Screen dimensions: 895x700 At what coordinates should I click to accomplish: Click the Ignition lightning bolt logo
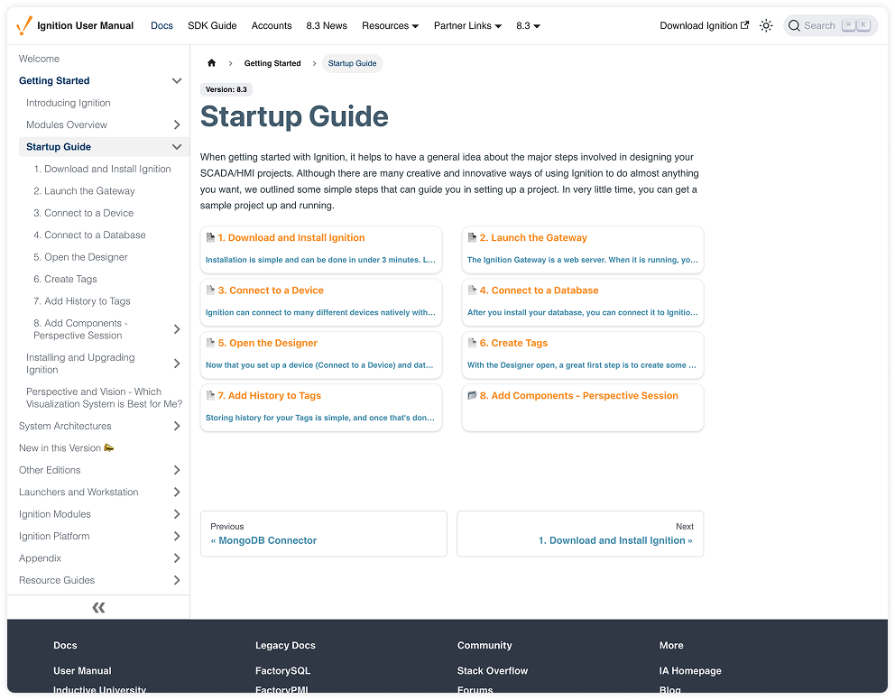[x=23, y=24]
